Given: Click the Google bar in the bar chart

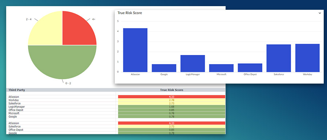Looking at the screenshot, I should tap(164, 68).
